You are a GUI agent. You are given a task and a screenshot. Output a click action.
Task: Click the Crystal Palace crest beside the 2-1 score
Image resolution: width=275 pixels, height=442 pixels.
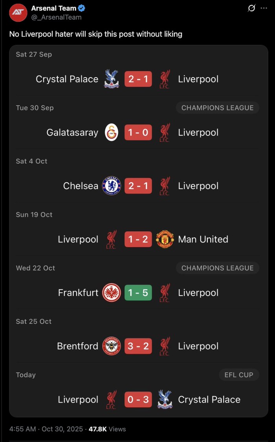pyautogui.click(x=112, y=79)
